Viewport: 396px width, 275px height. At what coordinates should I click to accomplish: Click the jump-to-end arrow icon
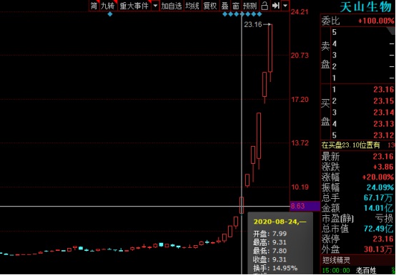pyautogui.click(x=275, y=6)
